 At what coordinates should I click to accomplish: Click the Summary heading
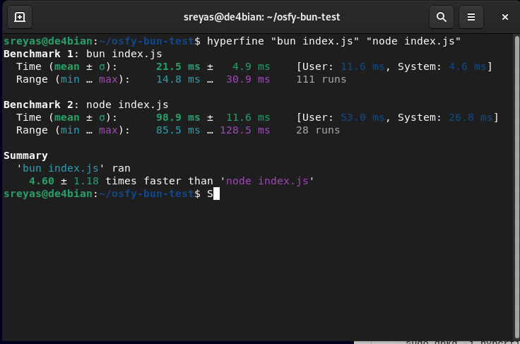(x=25, y=155)
